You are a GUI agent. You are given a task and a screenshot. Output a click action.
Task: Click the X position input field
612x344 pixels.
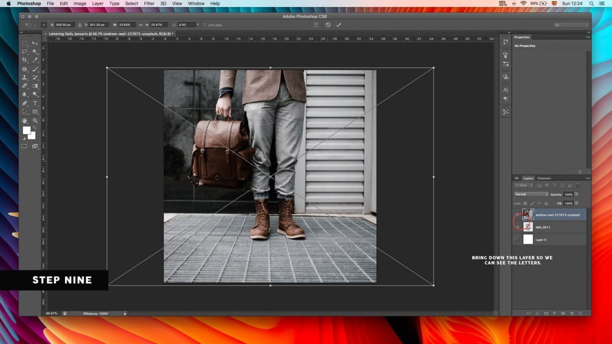tap(64, 25)
